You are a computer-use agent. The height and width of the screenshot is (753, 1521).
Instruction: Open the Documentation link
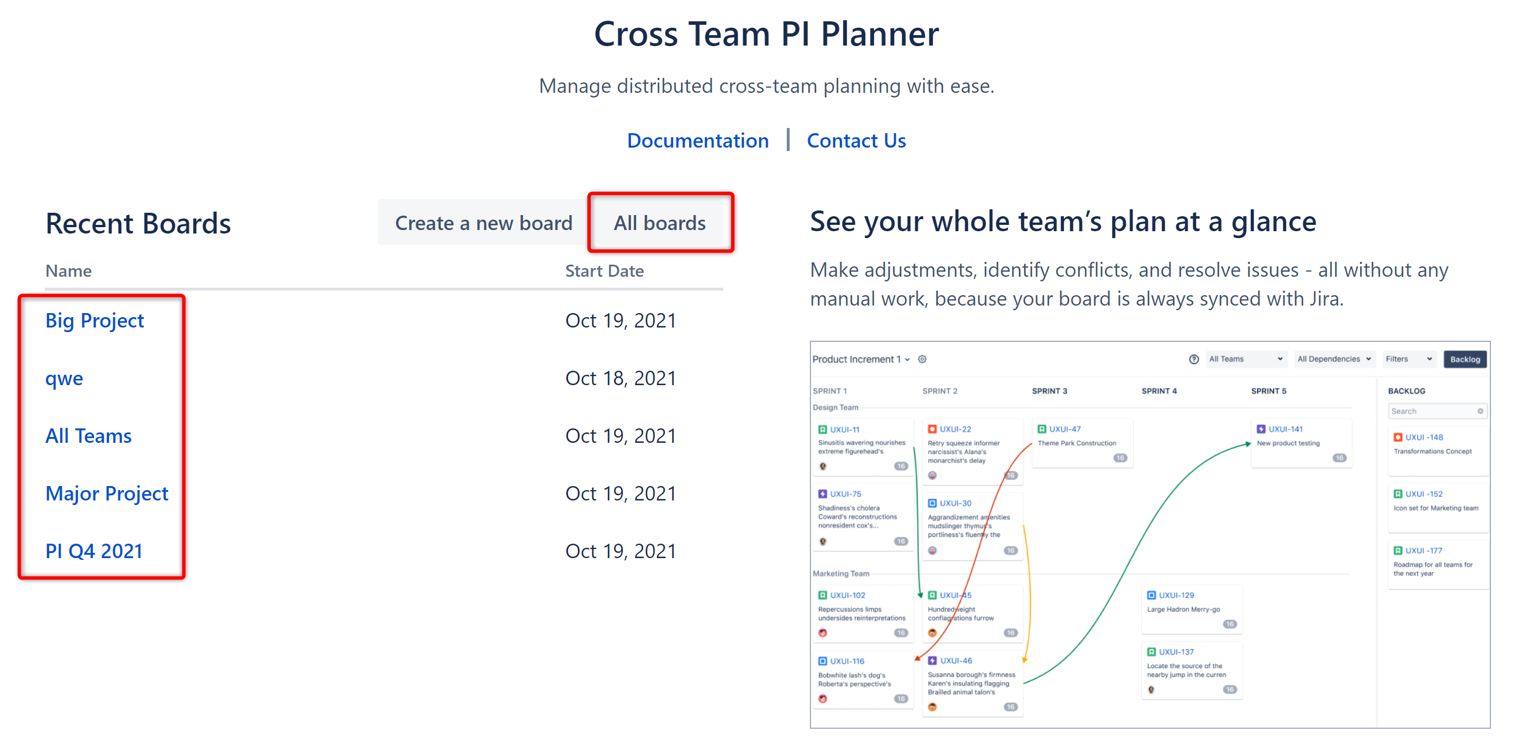697,140
